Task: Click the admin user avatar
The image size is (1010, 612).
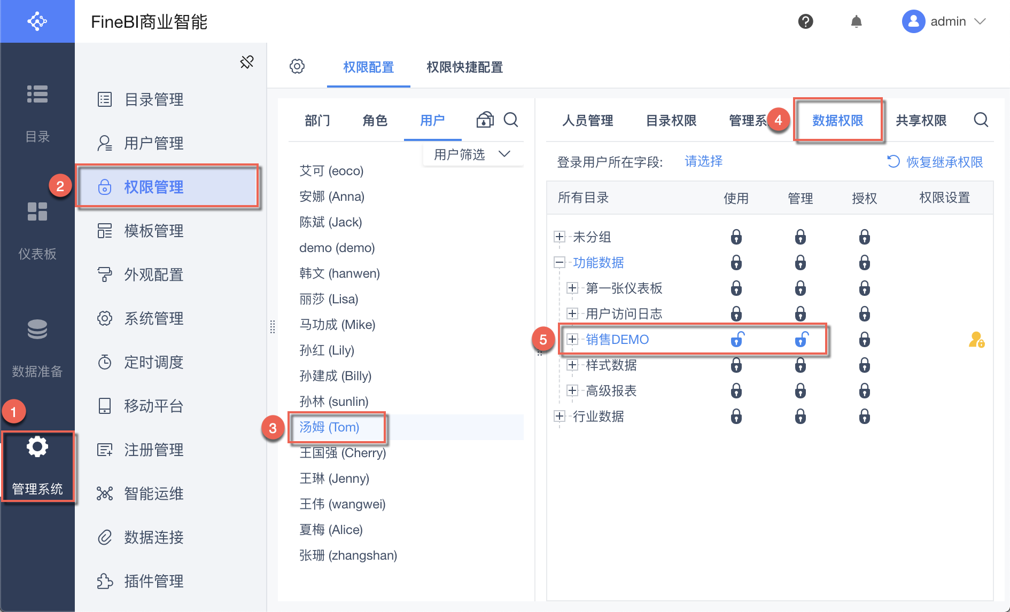Action: click(x=913, y=21)
